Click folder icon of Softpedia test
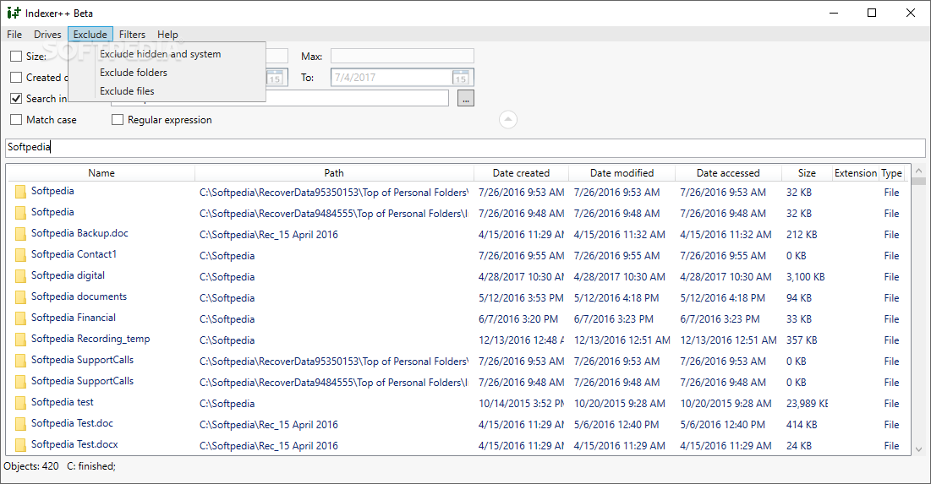The image size is (931, 484). pos(21,403)
